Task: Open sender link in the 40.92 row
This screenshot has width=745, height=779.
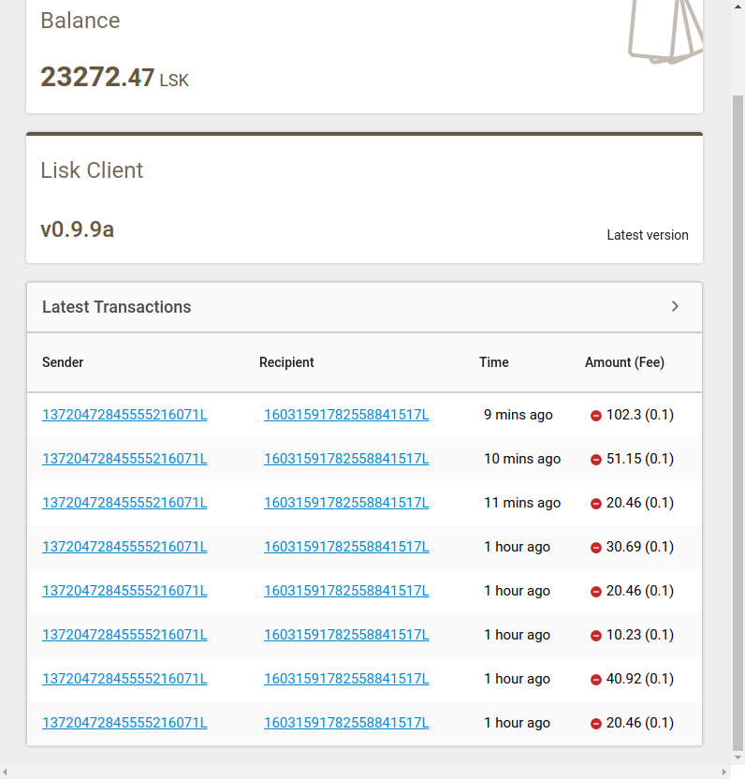Action: (x=124, y=679)
